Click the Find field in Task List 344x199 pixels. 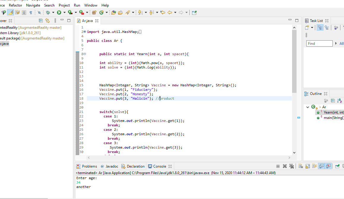(319, 43)
